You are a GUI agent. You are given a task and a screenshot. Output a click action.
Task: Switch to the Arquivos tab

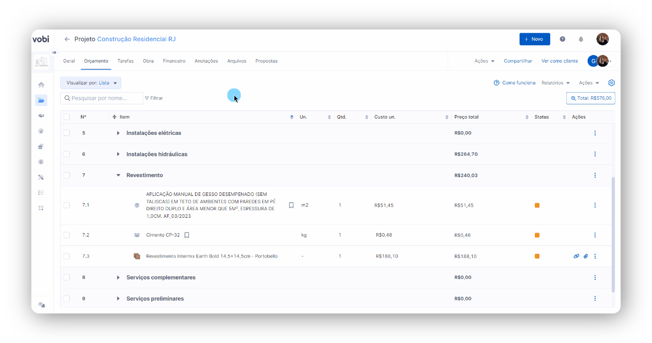237,61
